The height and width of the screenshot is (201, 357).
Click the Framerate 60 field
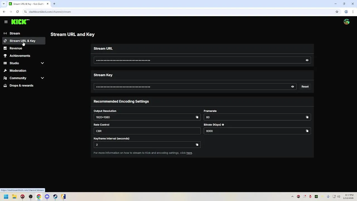(x=257, y=117)
